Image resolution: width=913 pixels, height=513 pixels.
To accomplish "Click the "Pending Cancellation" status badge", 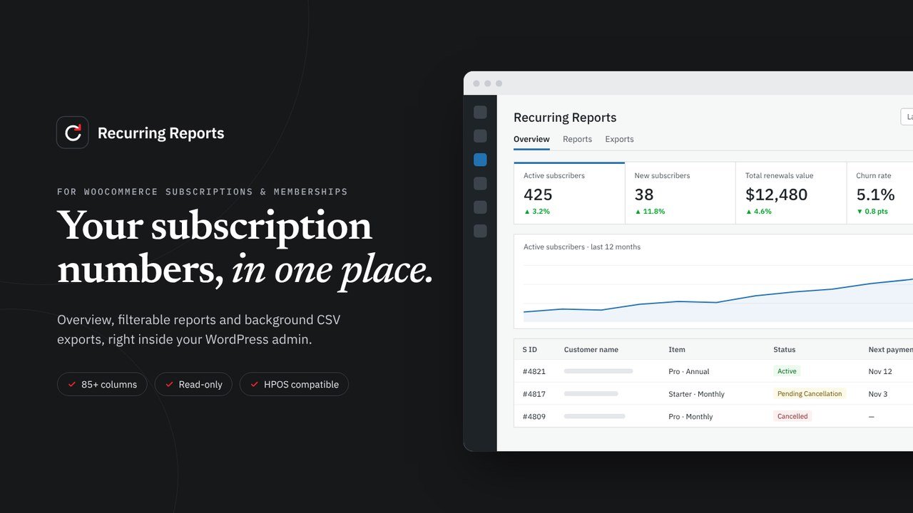I will [810, 394].
